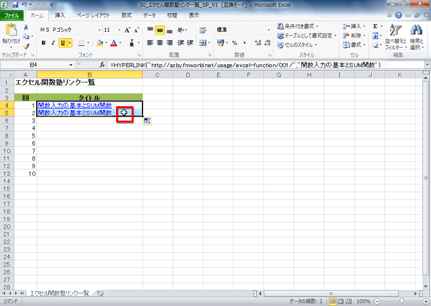Toggle Bold formatting
The height and width of the screenshot is (306, 431).
(44, 43)
